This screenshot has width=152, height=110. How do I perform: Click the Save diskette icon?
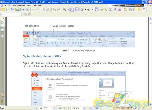pos(8,10)
